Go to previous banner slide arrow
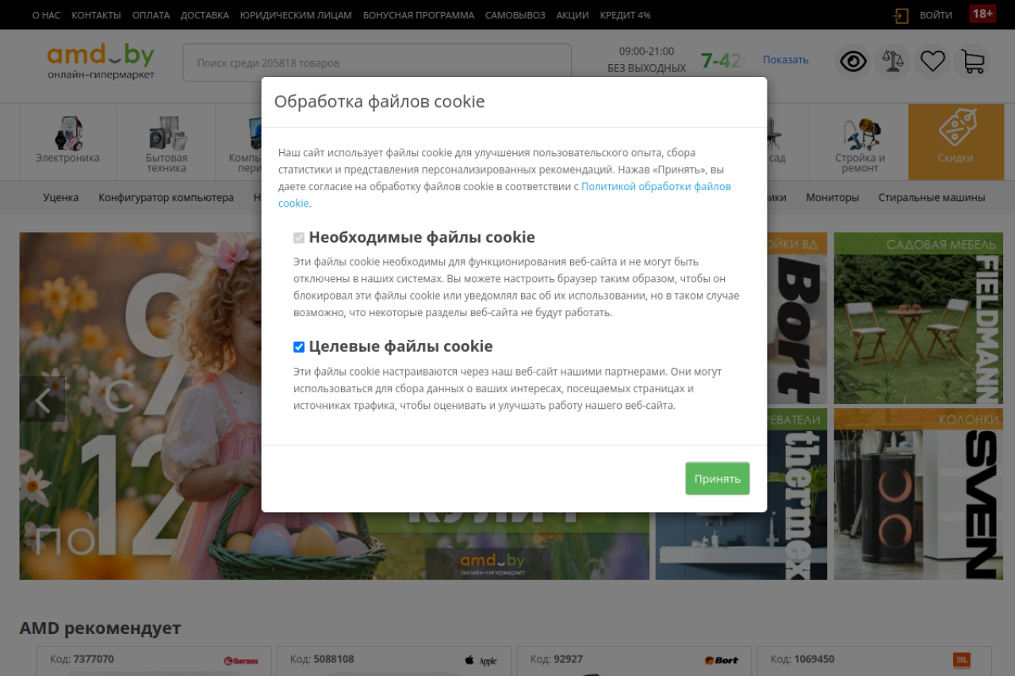The width and height of the screenshot is (1015, 676). 43,400
